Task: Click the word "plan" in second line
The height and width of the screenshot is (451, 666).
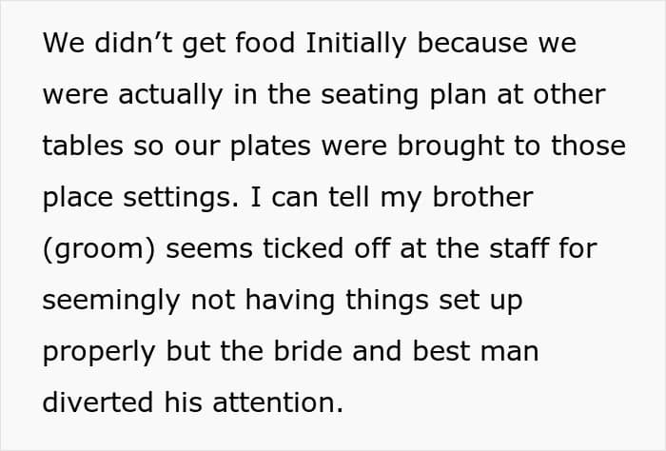Action: click(x=458, y=95)
